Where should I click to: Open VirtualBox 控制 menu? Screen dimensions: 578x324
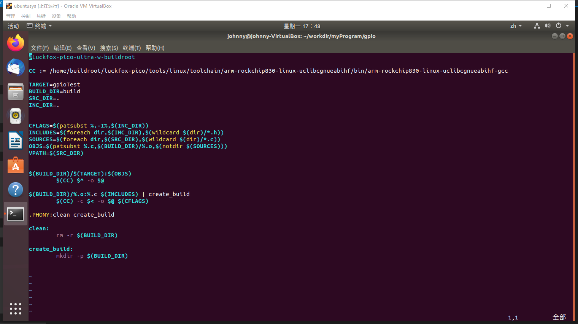tap(26, 16)
